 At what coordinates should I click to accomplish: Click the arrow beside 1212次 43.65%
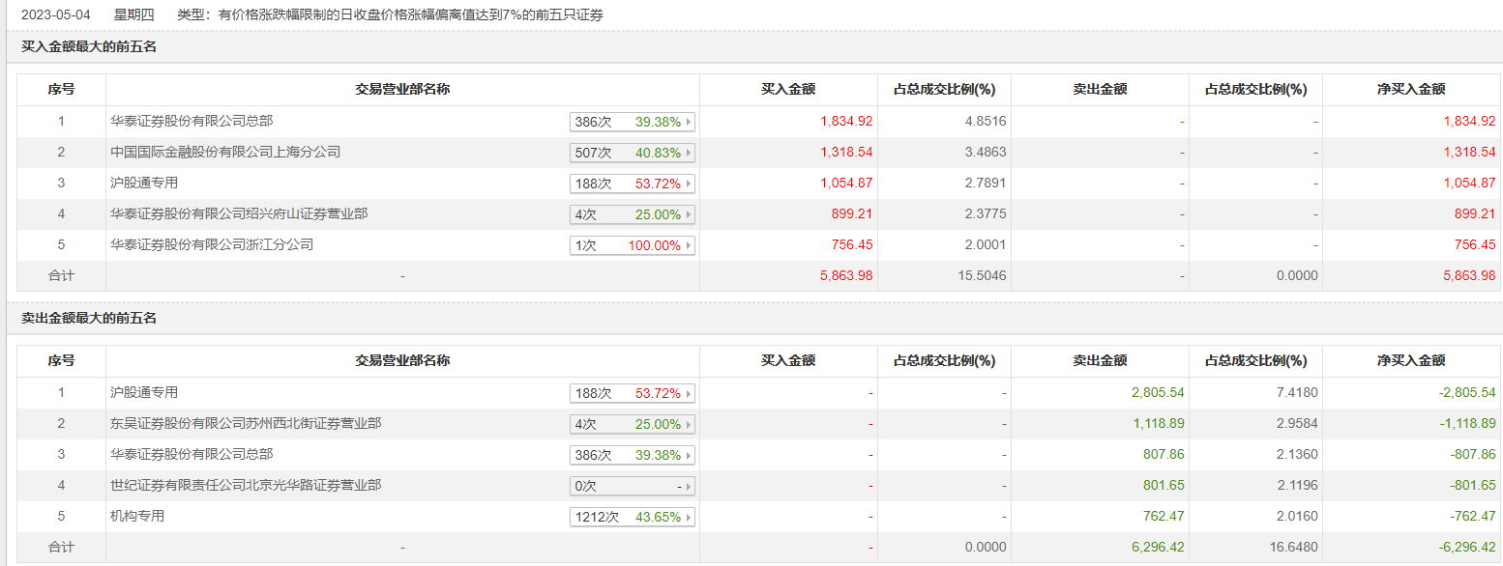click(689, 517)
